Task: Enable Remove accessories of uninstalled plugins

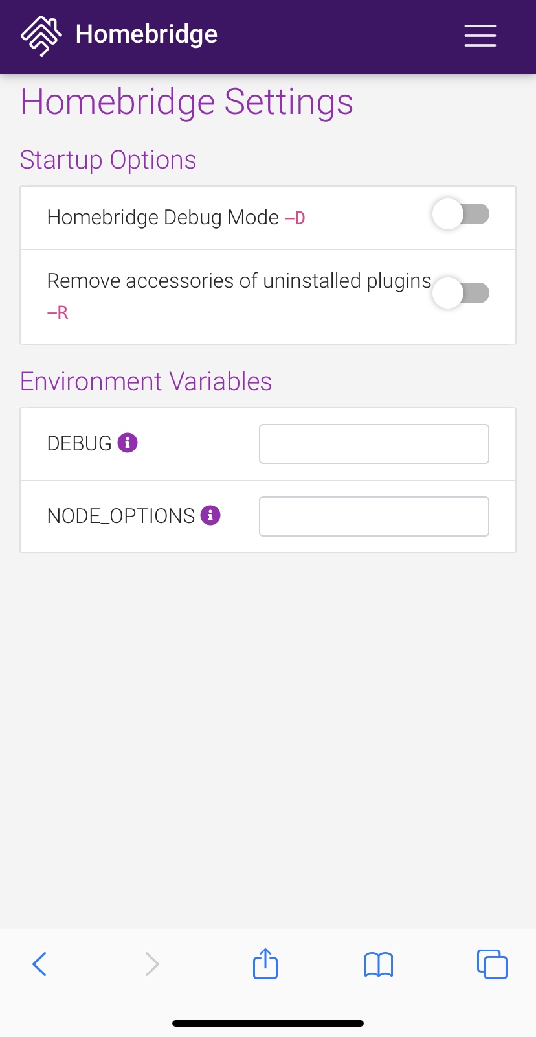Action: [460, 293]
